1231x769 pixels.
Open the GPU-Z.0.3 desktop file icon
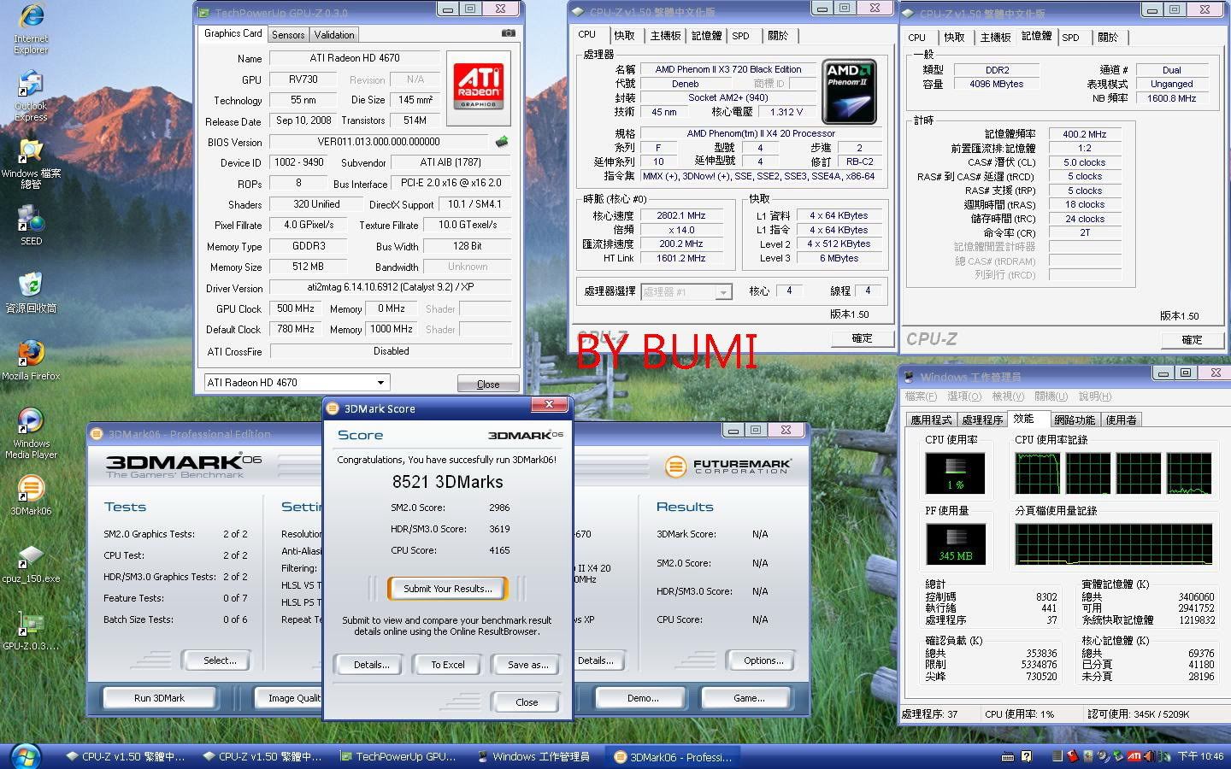point(31,631)
